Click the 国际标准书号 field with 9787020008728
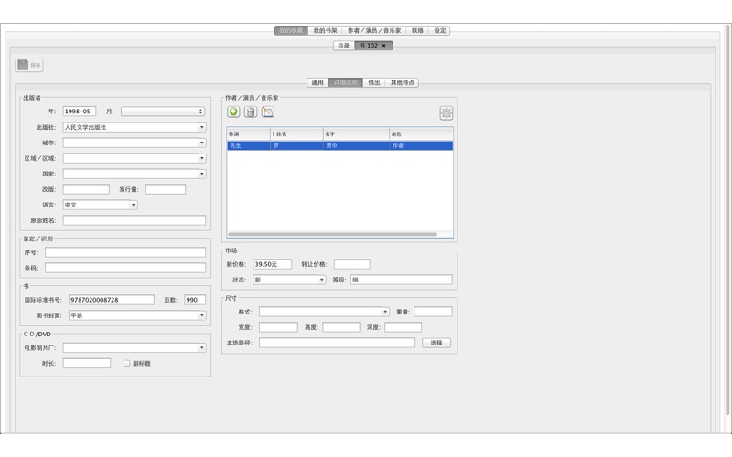 pyautogui.click(x=111, y=300)
